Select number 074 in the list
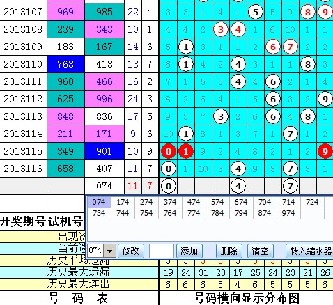 pos(99,202)
